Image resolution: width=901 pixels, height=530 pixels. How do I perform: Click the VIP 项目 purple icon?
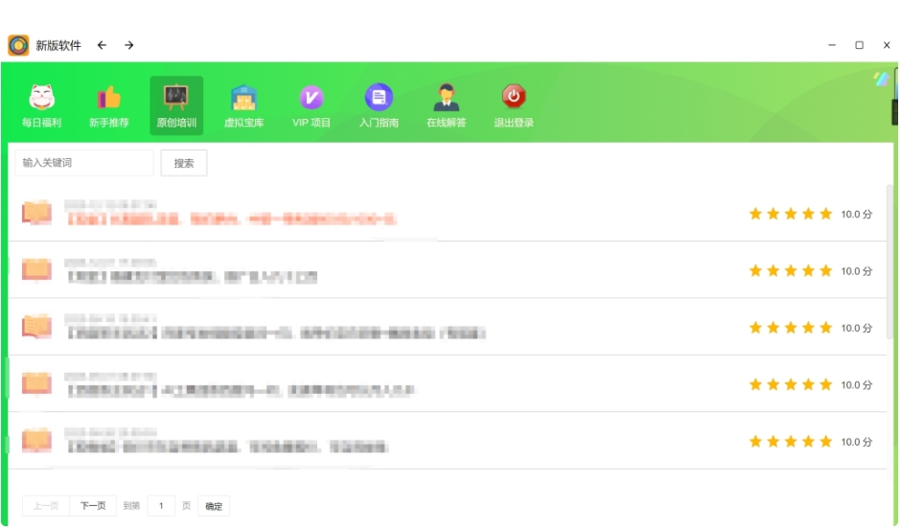point(312,98)
